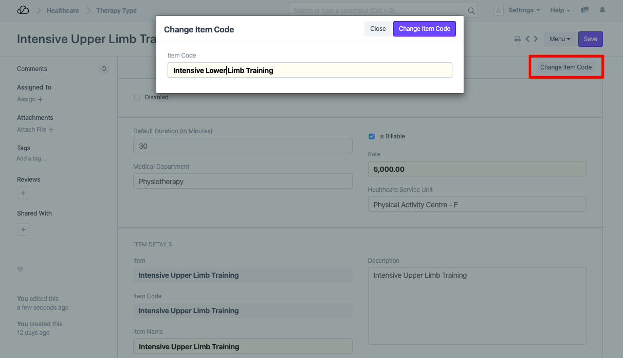Go to next document arrow

[536, 39]
